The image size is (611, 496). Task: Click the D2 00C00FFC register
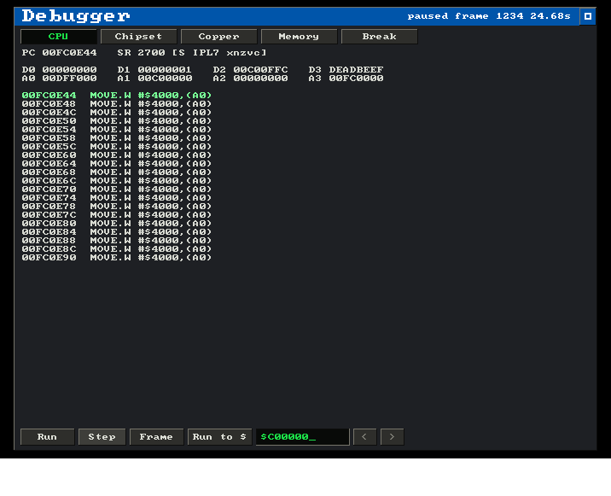tap(251, 70)
